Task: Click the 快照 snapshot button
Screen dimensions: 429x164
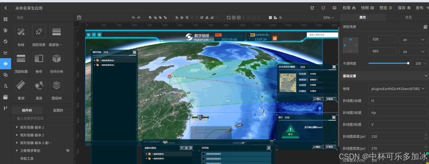Action: pyautogui.click(x=367, y=8)
